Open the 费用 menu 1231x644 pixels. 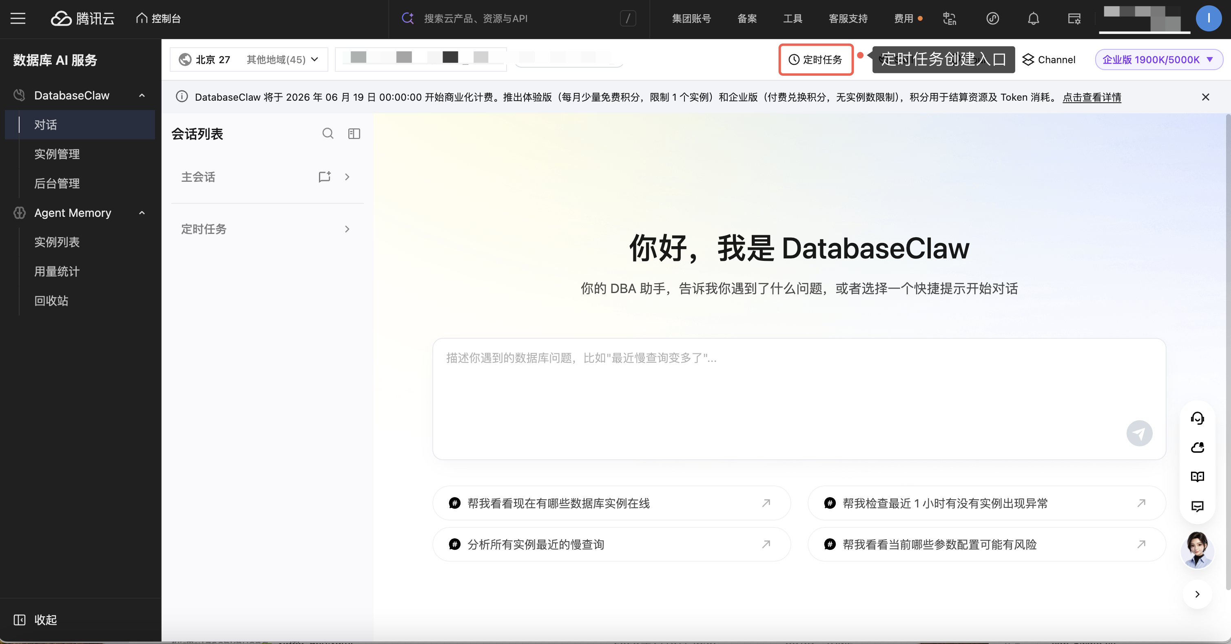[903, 19]
